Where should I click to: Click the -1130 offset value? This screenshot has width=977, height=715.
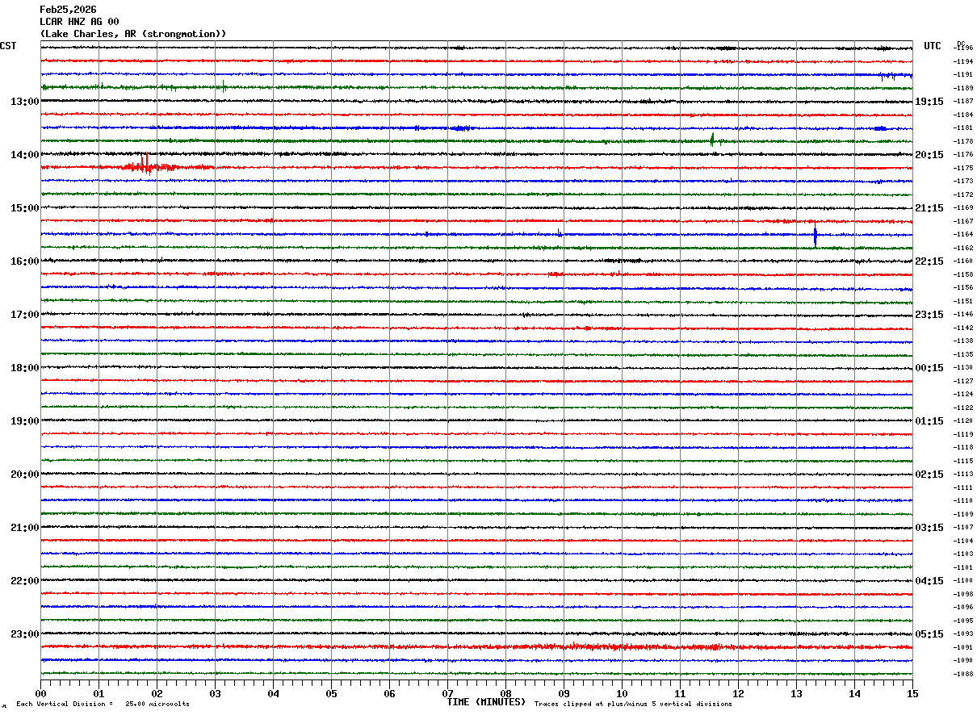click(962, 368)
